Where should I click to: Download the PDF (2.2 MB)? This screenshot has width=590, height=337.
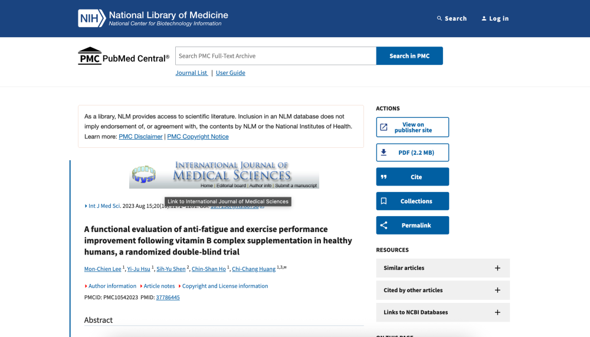[x=412, y=152]
